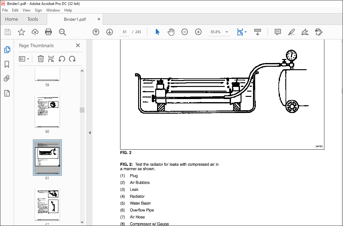343x226 pixels.
Task: Open the find text search tool
Action: click(62, 32)
